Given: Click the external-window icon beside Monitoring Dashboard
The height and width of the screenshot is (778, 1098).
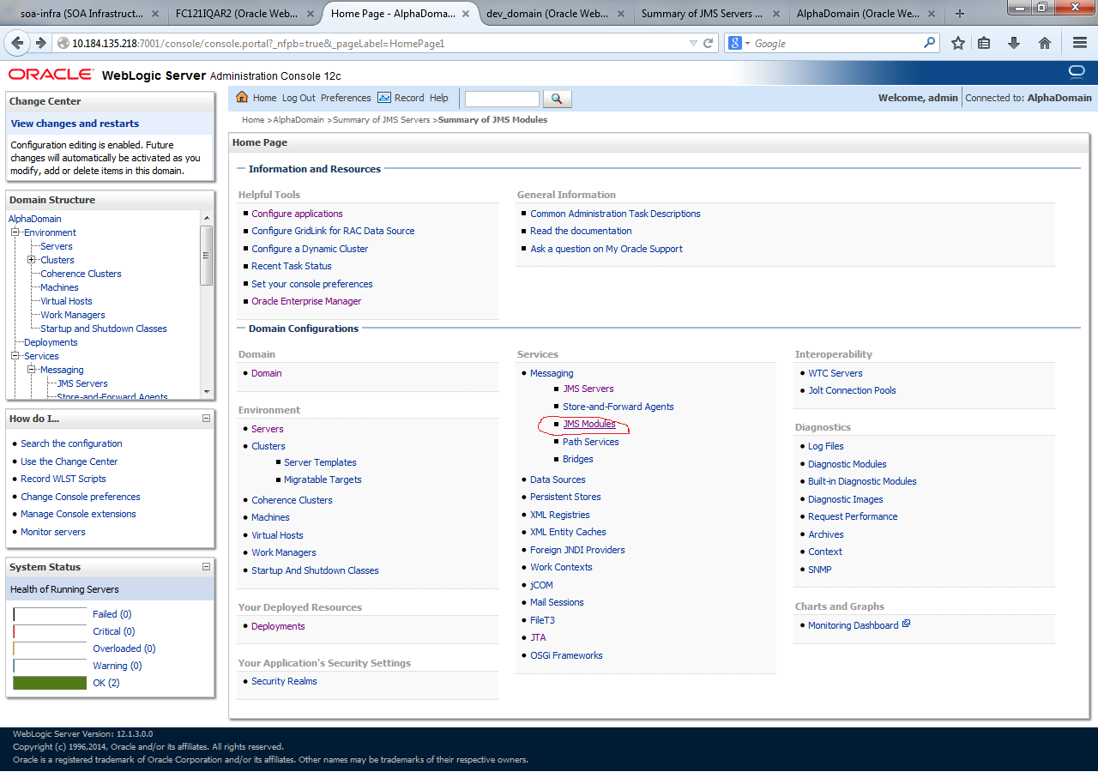Looking at the screenshot, I should click(906, 624).
